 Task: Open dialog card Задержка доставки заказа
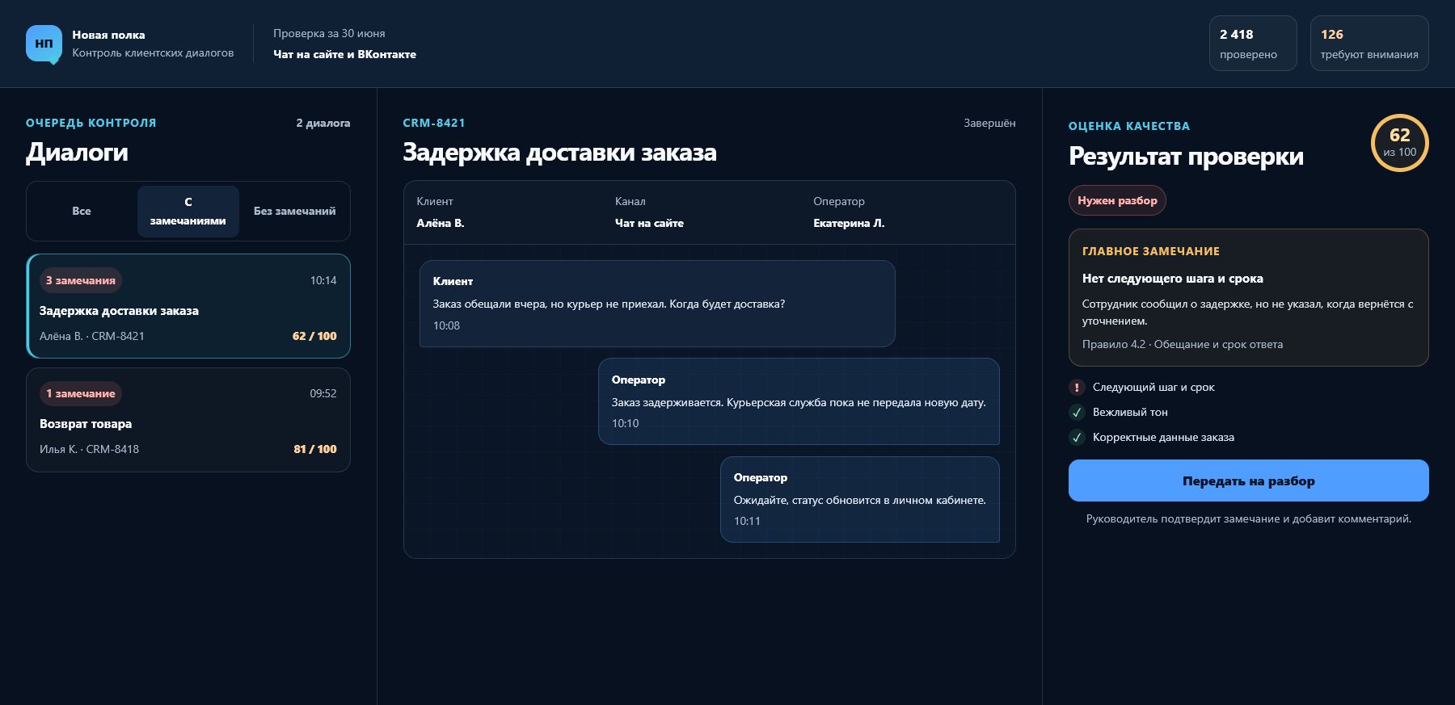coord(188,306)
